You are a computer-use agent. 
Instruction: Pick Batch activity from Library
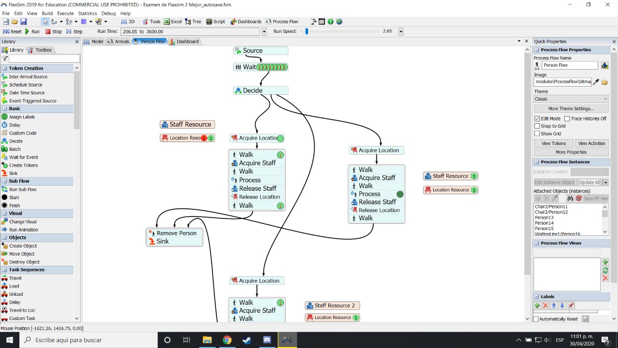coord(14,149)
